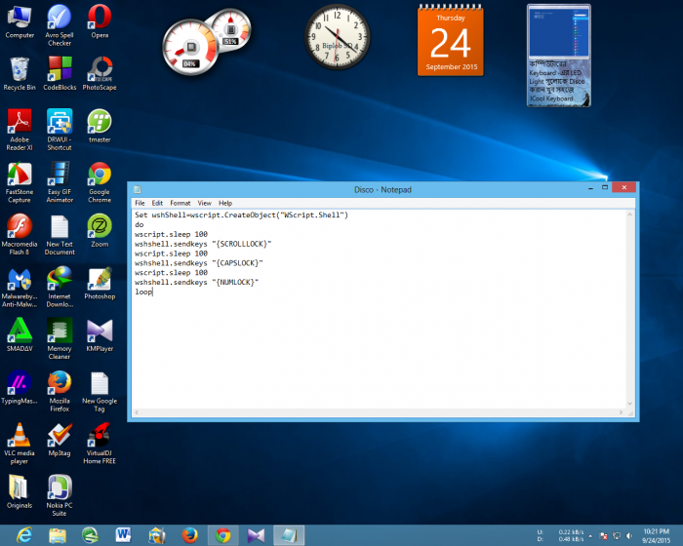The width and height of the screenshot is (683, 546).
Task: Click Notepad's title bar system icon
Action: (x=138, y=189)
